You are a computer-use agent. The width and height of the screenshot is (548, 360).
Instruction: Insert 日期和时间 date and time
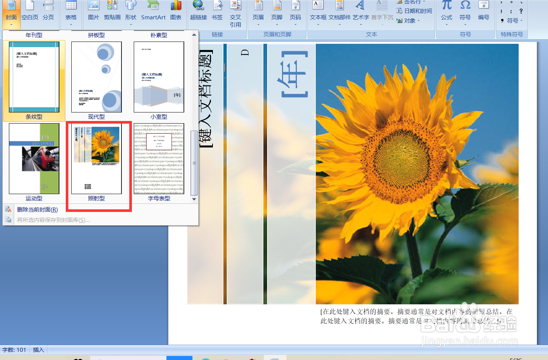coord(414,11)
